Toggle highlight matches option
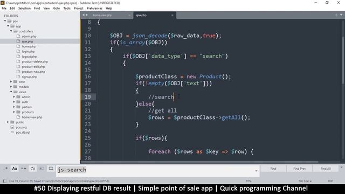 pyautogui.click(x=51, y=169)
